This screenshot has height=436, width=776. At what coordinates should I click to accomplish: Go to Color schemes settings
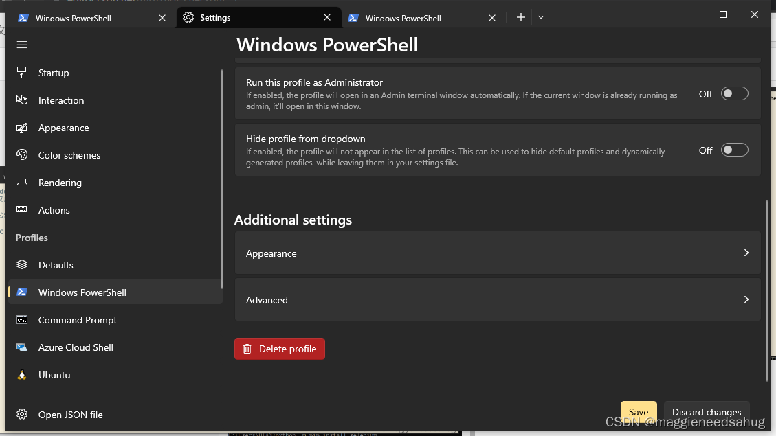[x=115, y=155]
